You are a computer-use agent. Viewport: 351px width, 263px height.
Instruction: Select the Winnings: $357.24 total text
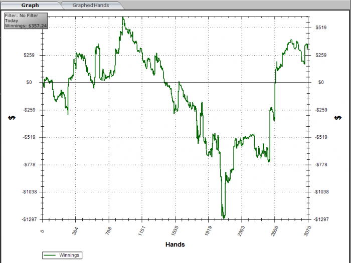click(26, 26)
